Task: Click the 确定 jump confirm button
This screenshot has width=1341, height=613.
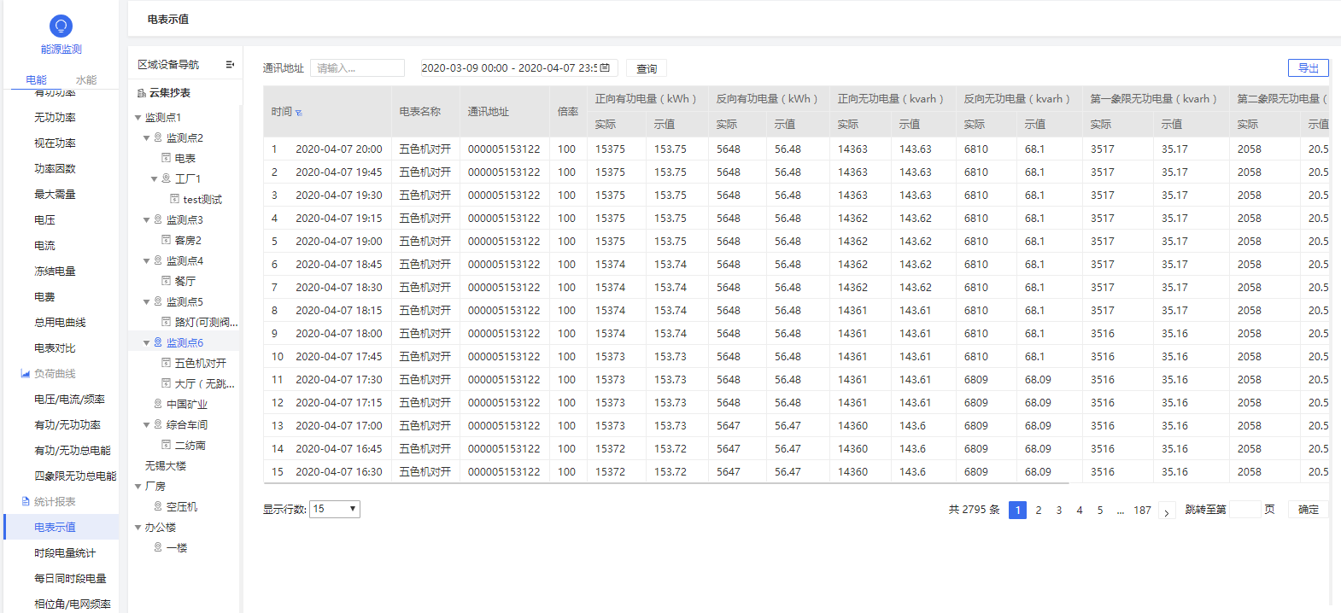Action: tap(1309, 510)
